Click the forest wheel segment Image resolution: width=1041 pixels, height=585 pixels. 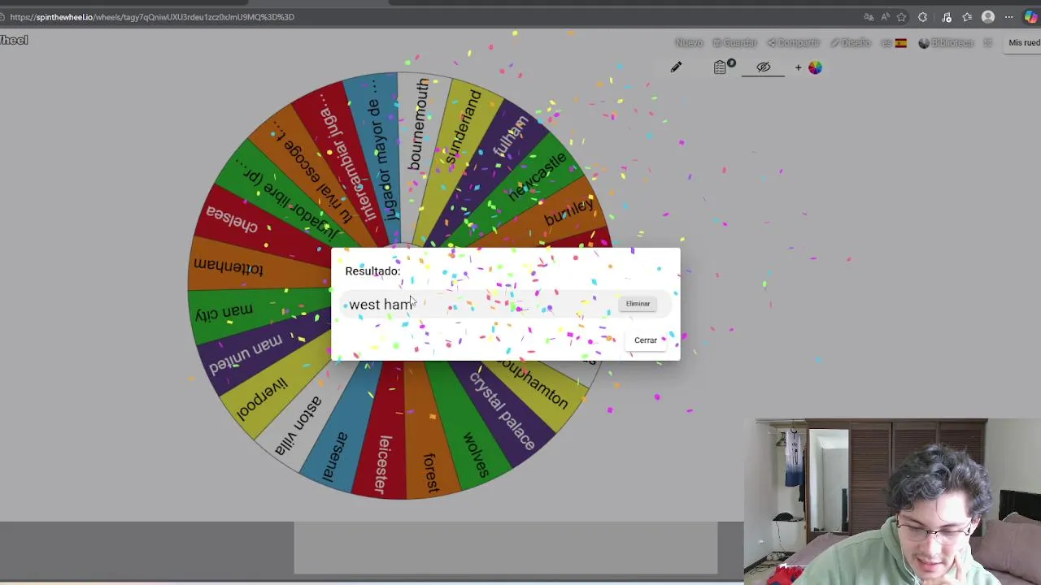pos(431,471)
